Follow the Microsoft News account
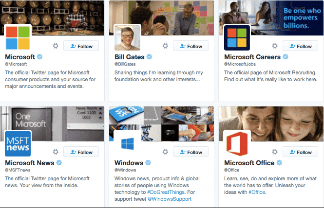Screen dimensions: 324x208 tap(81, 152)
